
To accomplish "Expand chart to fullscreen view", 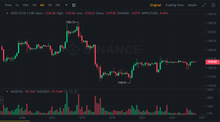I will click(204, 5).
